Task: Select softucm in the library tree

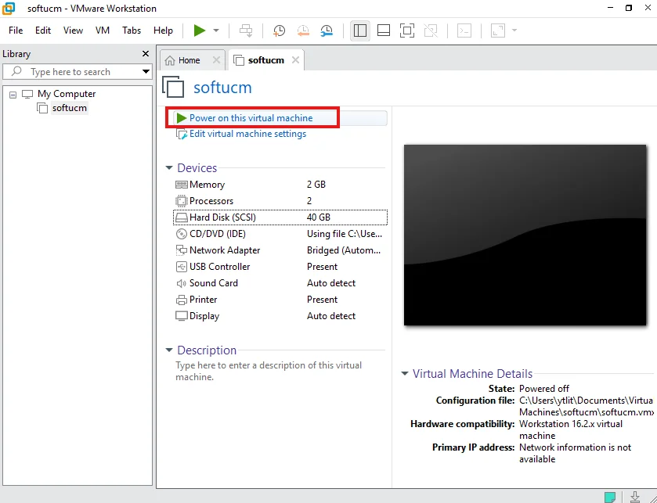Action: [x=69, y=108]
